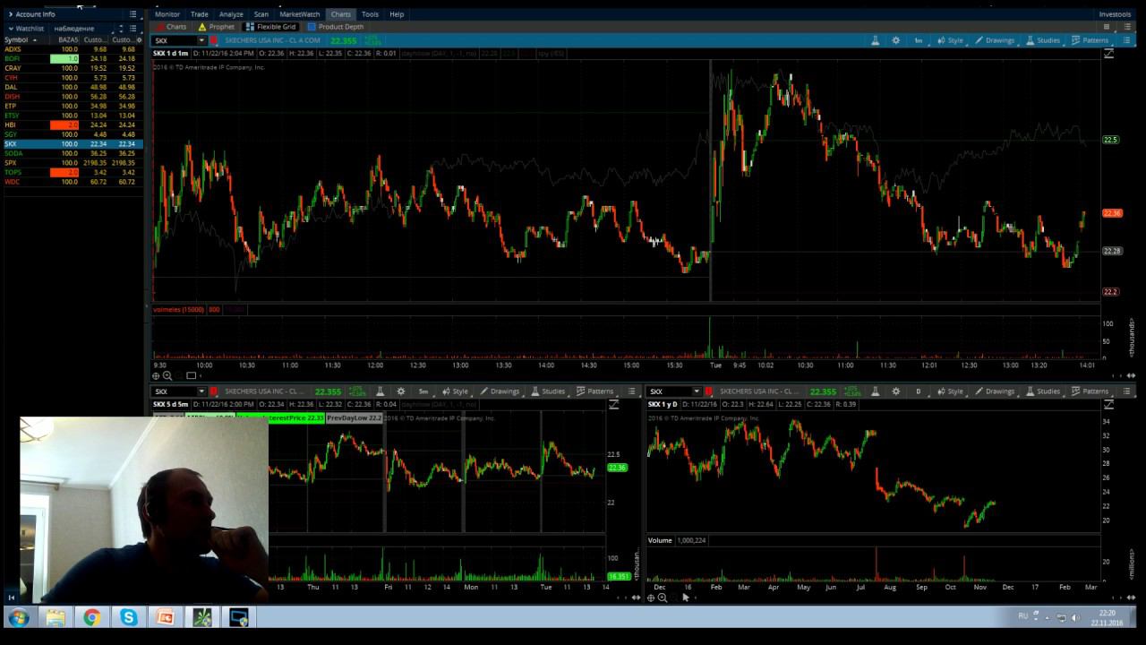Click the RU language indicator in the system tray

tap(1023, 616)
